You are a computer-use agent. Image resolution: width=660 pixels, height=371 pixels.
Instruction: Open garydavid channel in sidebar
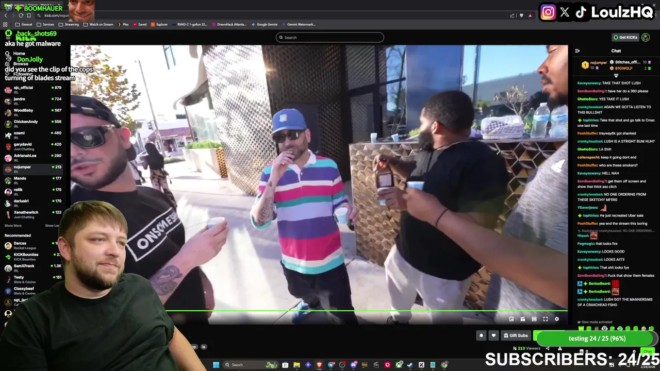point(32,146)
